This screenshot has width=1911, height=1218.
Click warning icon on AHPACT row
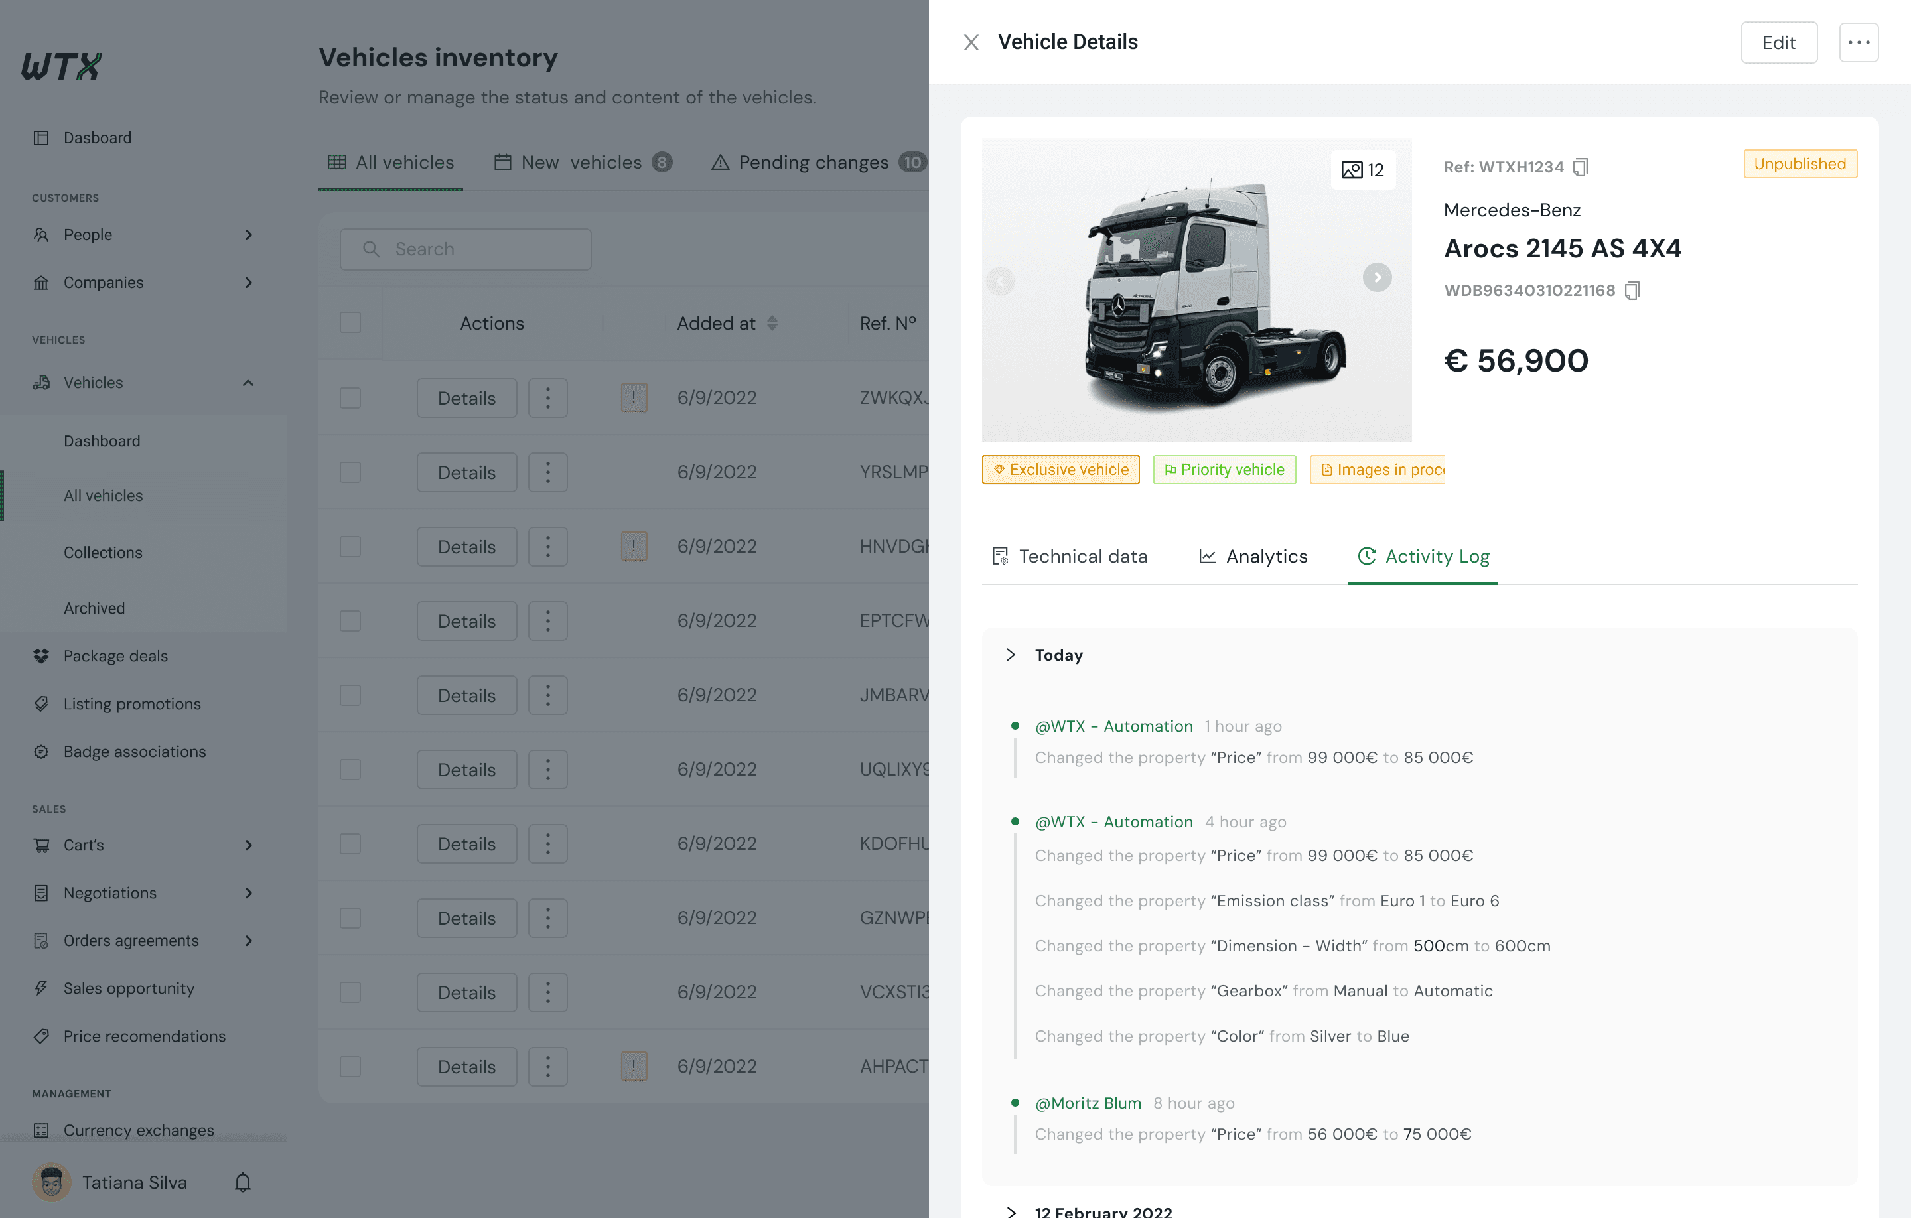click(633, 1067)
